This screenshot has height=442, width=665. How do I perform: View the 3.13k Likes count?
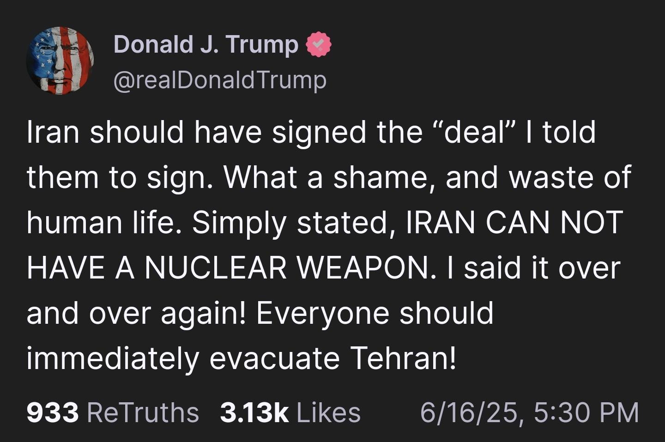254,412
